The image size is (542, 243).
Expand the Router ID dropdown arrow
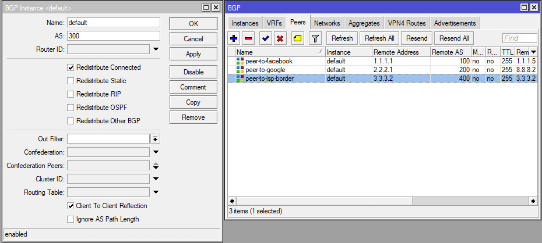[x=156, y=49]
